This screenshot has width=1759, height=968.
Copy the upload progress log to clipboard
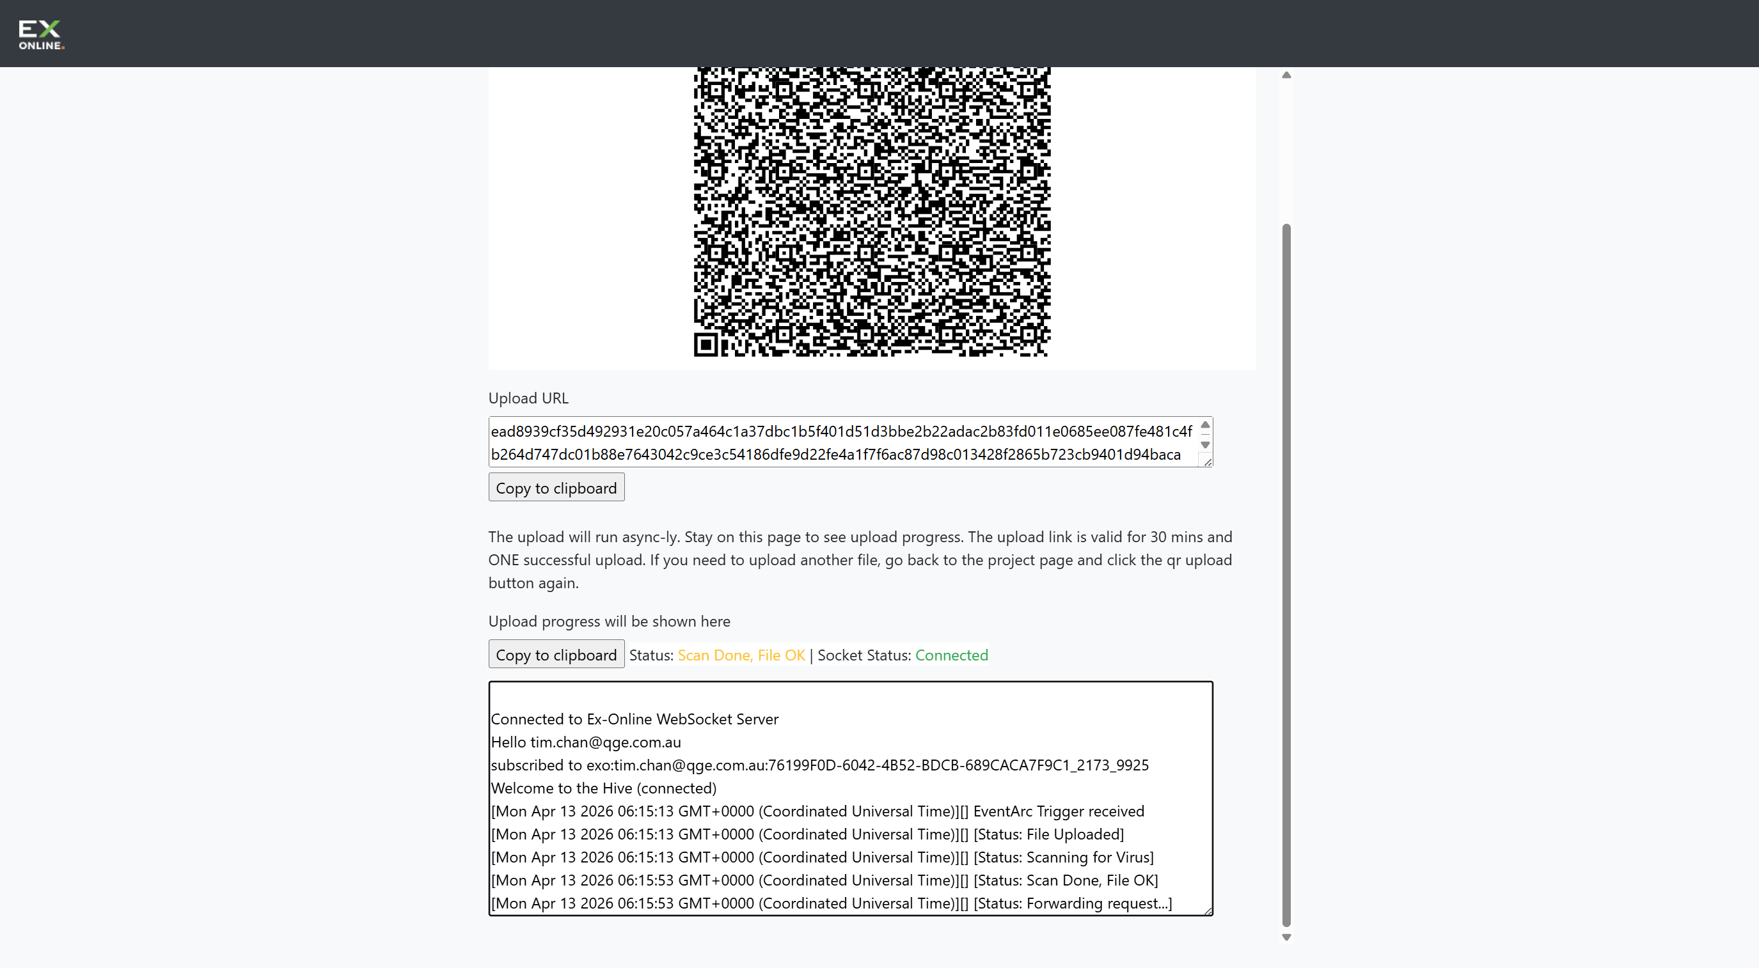[x=556, y=654]
